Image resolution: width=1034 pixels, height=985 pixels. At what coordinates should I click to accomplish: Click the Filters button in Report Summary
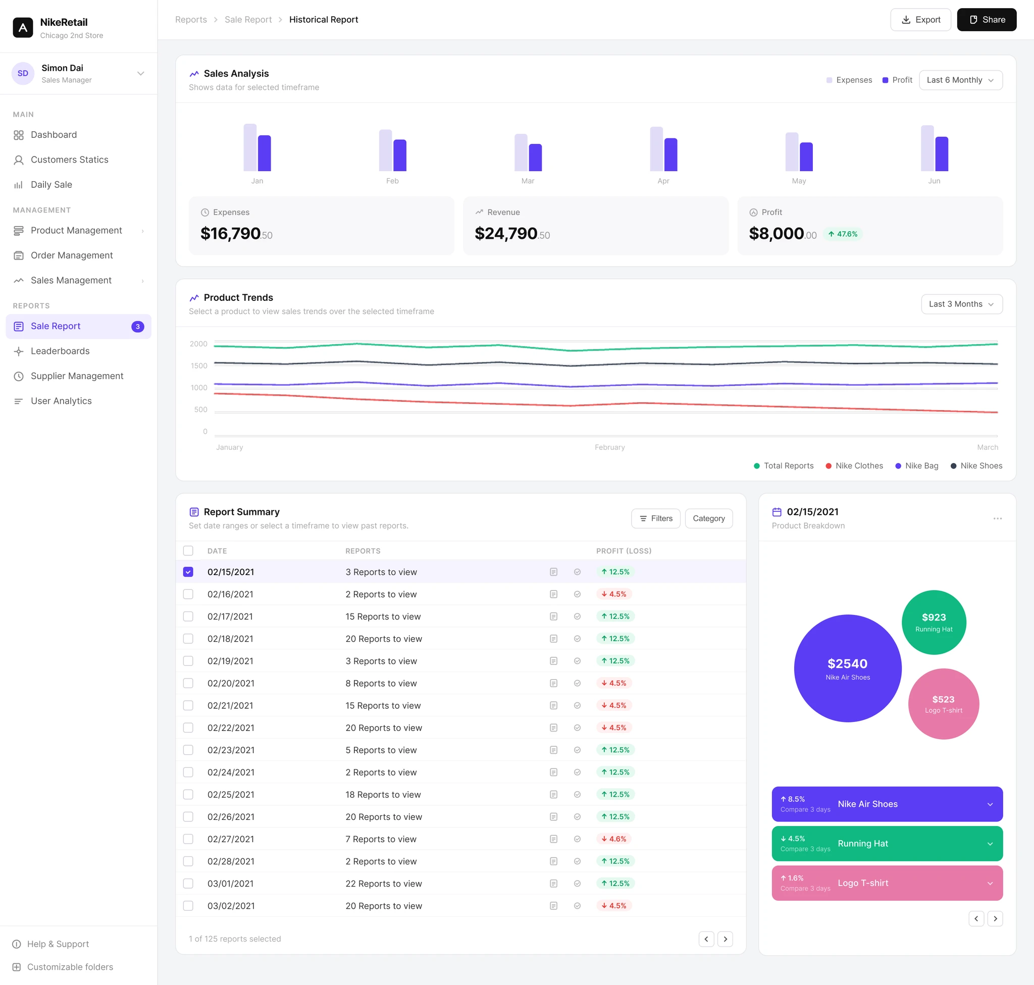coord(656,518)
